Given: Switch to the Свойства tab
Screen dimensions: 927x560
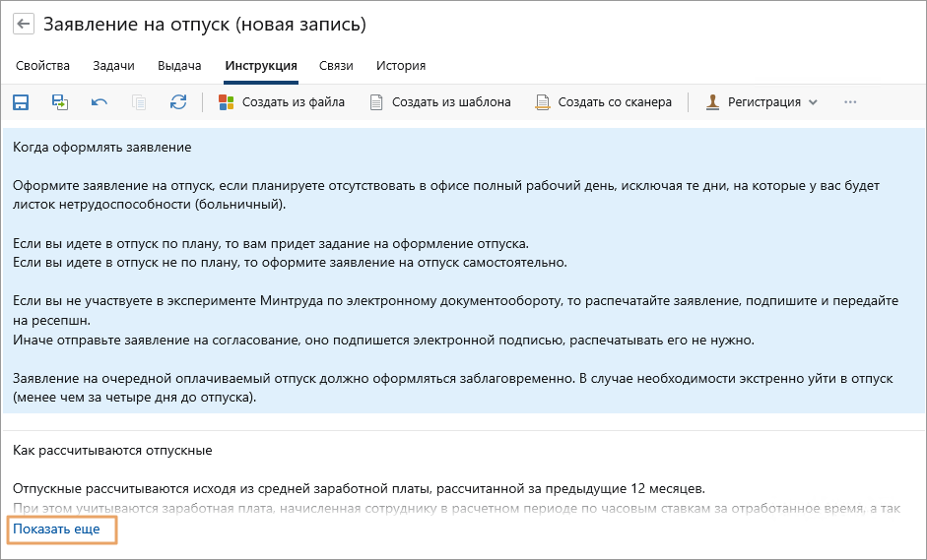Looking at the screenshot, I should pos(43,66).
